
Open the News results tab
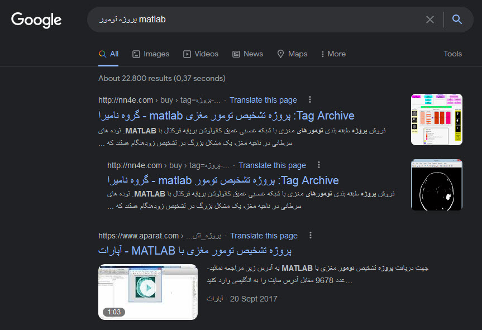[x=248, y=54]
